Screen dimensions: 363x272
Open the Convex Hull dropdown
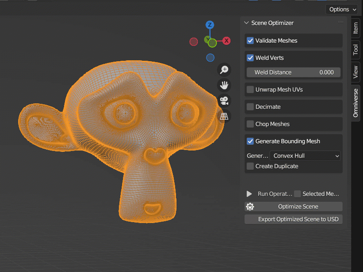tap(305, 156)
